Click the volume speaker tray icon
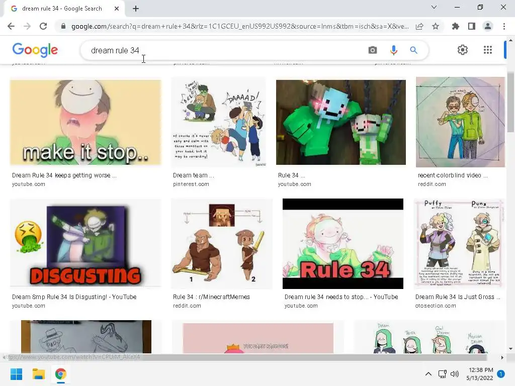Screen dimensions: 515x386 [x=455, y=374]
